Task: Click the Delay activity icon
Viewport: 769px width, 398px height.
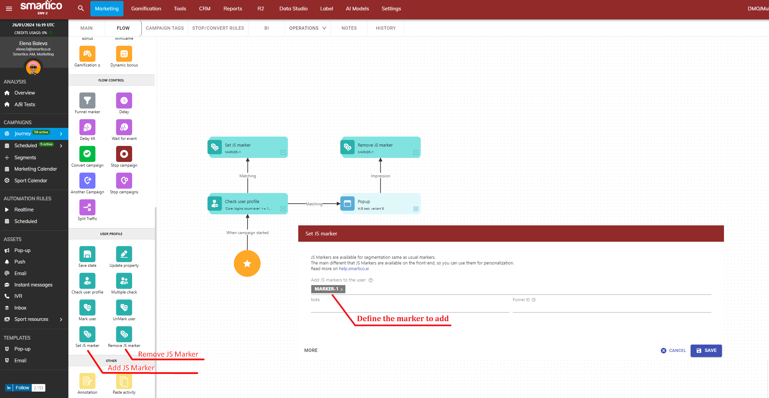Action: tap(124, 101)
